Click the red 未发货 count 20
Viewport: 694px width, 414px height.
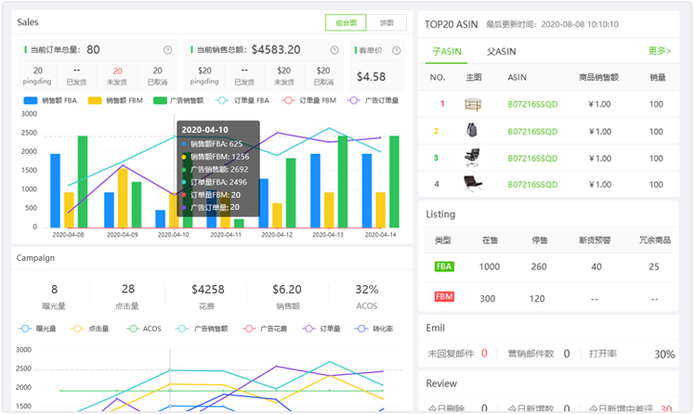coord(117,71)
